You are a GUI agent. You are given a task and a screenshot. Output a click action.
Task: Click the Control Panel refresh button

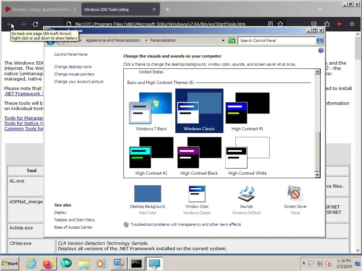pyautogui.click(x=232, y=41)
